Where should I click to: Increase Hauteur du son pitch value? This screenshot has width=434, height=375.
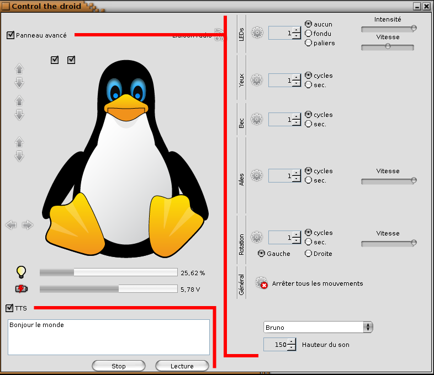pos(292,341)
